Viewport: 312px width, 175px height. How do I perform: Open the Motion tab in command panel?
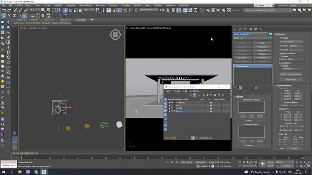point(251,29)
